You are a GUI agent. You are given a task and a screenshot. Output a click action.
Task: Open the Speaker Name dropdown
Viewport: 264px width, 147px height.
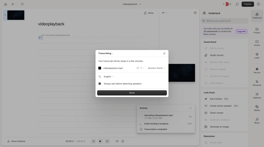coord(156,68)
